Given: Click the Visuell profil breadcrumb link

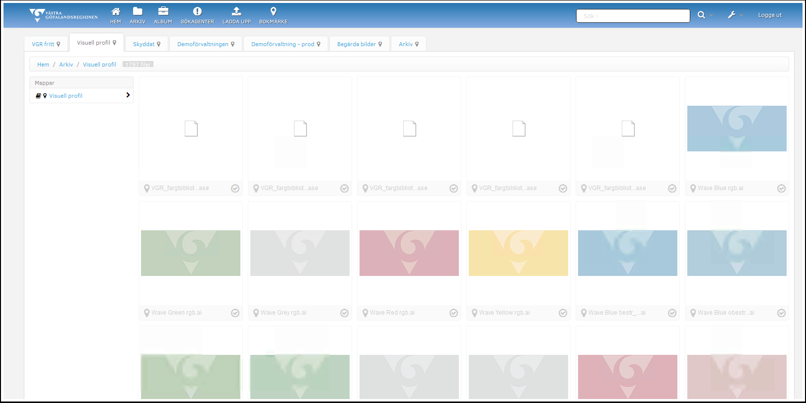Looking at the screenshot, I should pyautogui.click(x=99, y=65).
